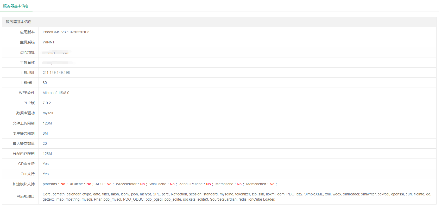442x224 pixels.
Task: Select the Yes value for Curl支持
Action: coord(46,174)
